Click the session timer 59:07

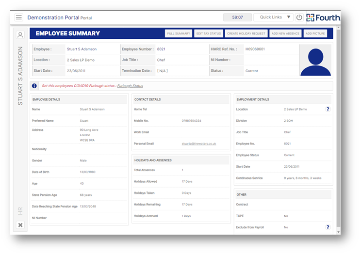[x=237, y=17]
